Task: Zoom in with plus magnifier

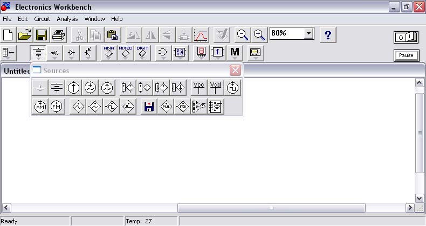Action: 259,35
